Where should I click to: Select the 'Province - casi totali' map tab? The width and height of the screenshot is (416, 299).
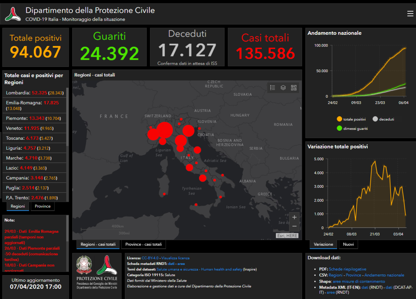143,244
